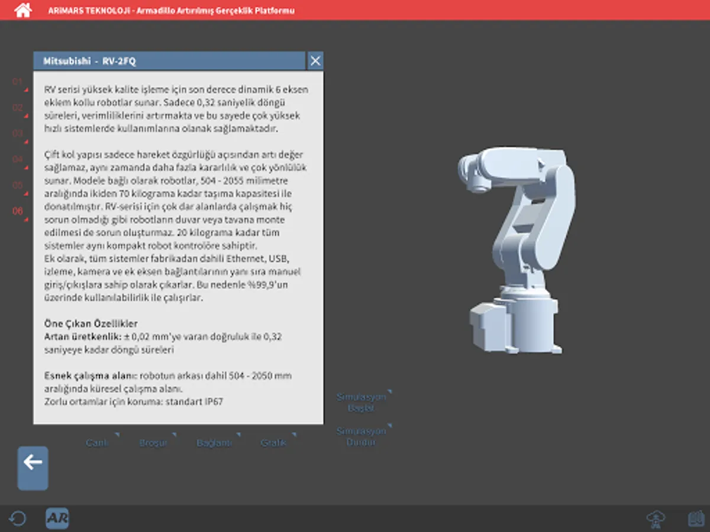
Task: Close the Mitsubishi RV-2FQ info panel
Action: [315, 60]
